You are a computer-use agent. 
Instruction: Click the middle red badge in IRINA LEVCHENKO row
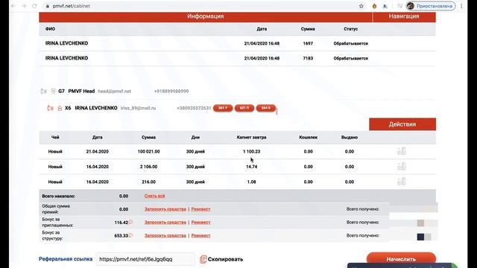tap(244, 108)
